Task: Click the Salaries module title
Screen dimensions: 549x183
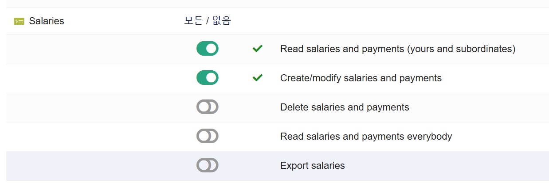Action: [47, 21]
